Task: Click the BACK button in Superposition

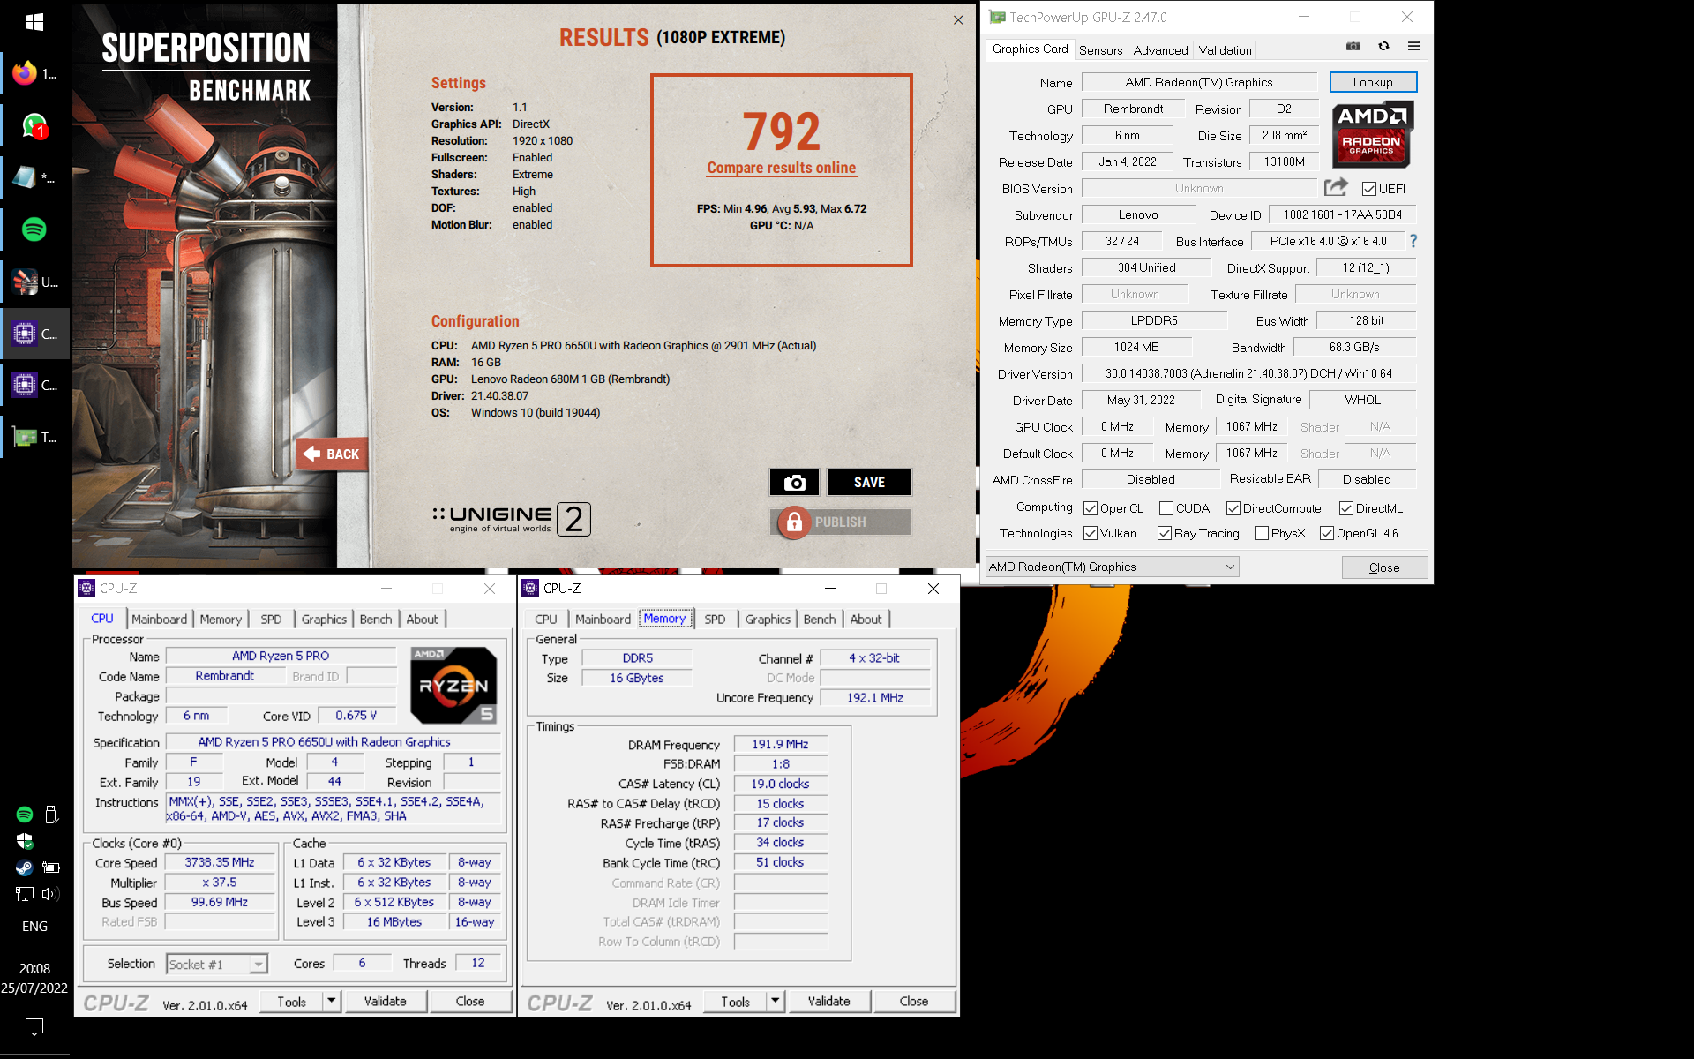Action: coord(332,454)
